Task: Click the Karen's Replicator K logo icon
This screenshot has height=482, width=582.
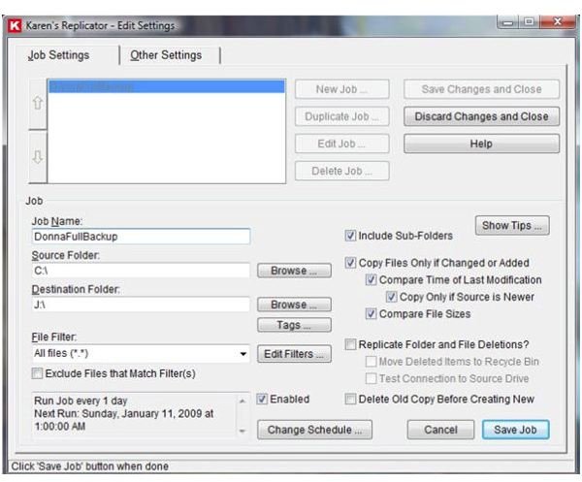Action: (15, 26)
